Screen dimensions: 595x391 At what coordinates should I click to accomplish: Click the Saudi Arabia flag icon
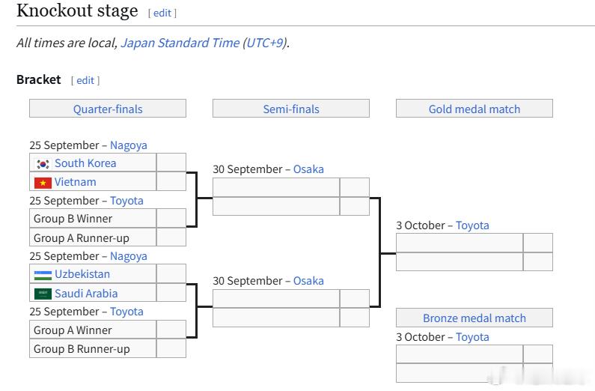(x=43, y=294)
